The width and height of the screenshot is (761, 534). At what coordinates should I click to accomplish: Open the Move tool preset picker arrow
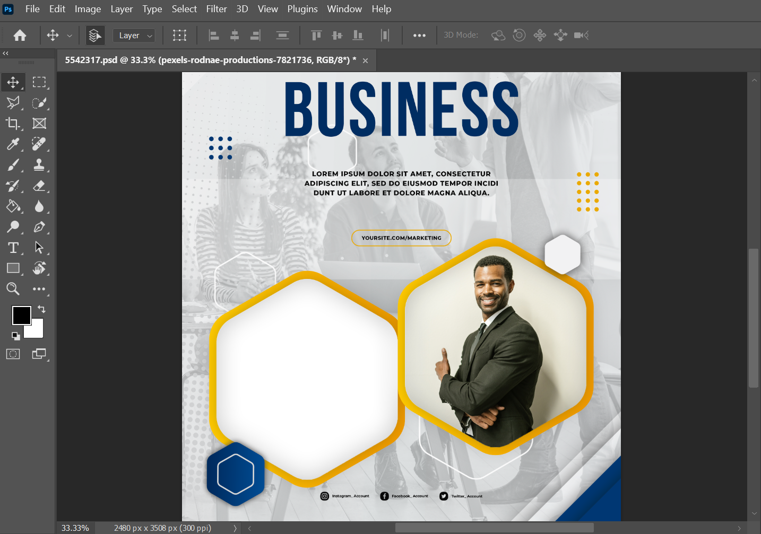point(70,36)
